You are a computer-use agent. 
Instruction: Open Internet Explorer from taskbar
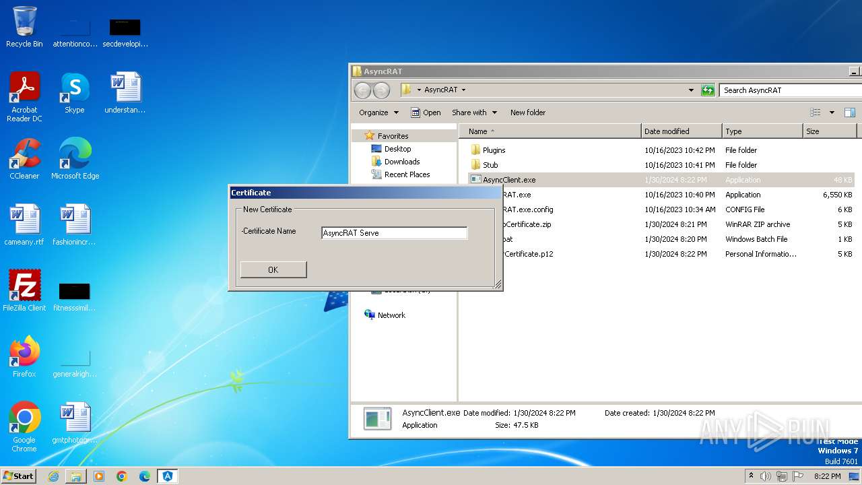click(x=53, y=476)
